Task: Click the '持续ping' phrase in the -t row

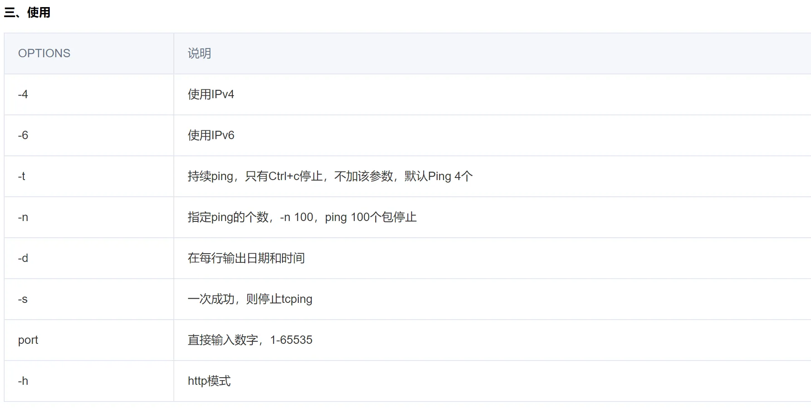Action: (x=210, y=176)
